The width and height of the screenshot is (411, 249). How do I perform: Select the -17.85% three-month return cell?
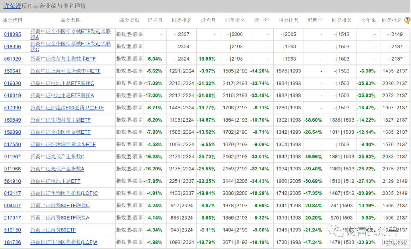coord(153,181)
